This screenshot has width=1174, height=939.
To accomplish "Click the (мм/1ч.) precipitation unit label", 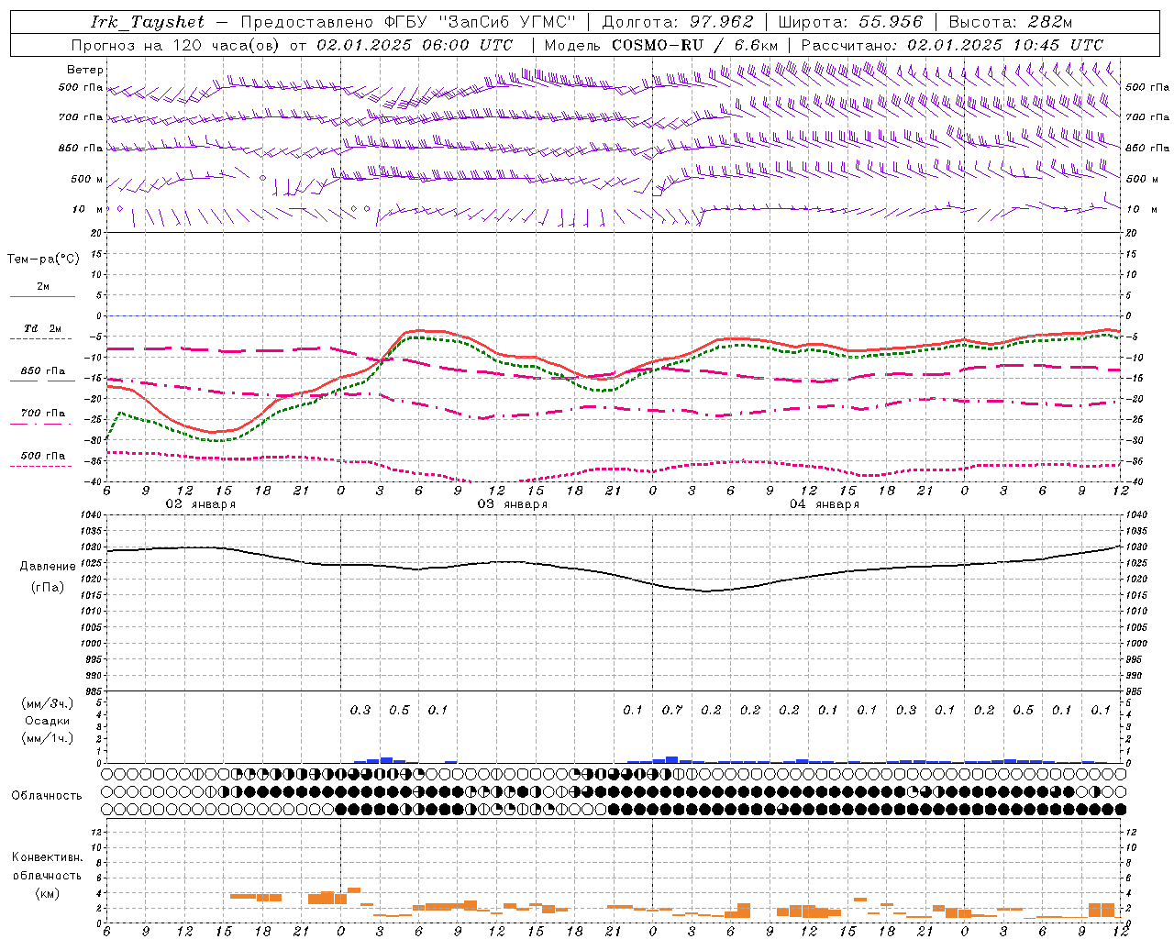I will [x=48, y=738].
